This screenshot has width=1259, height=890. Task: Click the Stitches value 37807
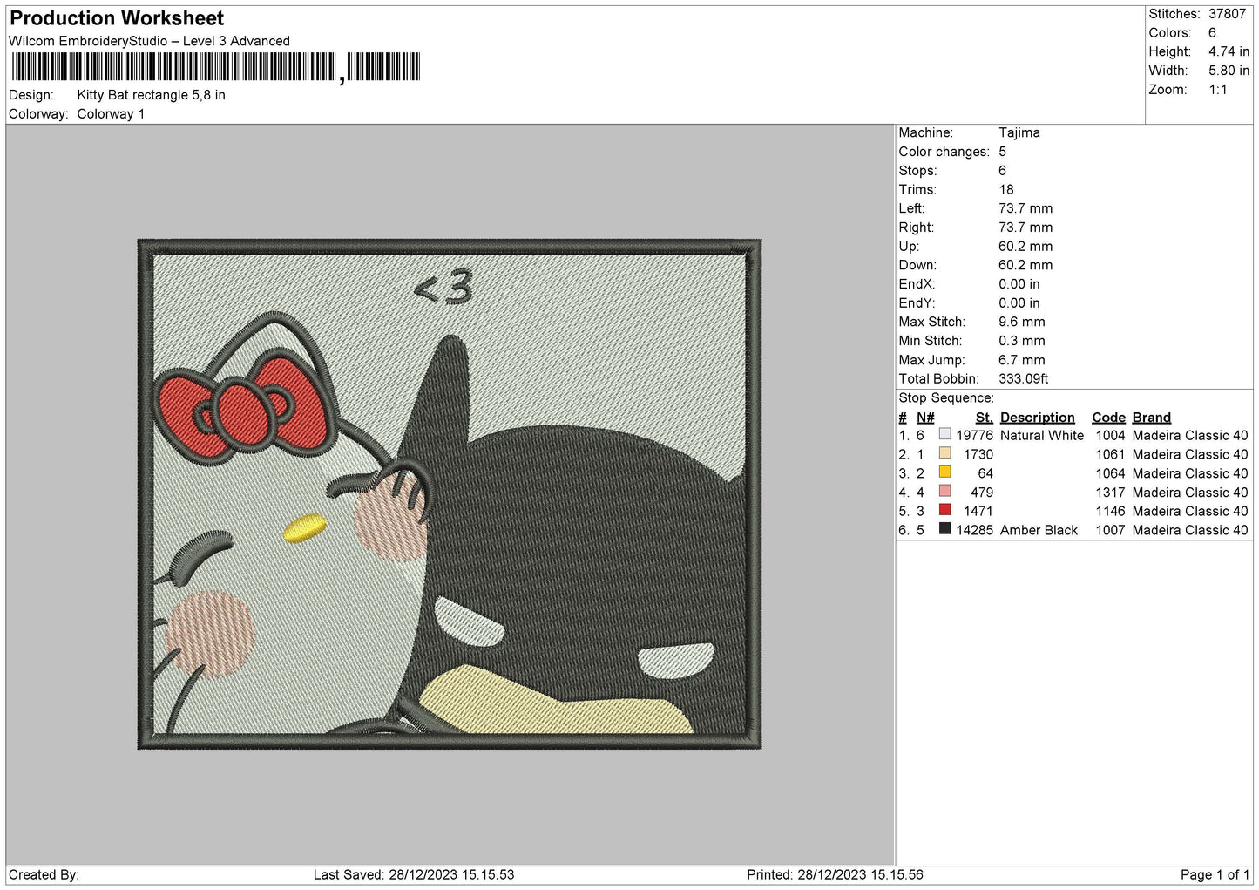1227,14
